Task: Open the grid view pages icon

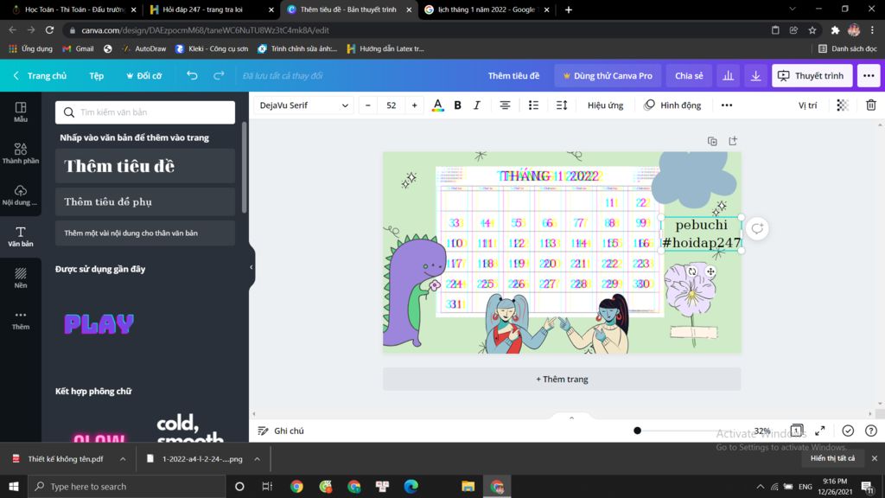Action: (796, 431)
